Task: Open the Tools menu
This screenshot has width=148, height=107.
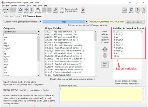Action: click(40, 6)
